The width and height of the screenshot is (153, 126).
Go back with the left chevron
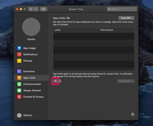(x=31, y=9)
